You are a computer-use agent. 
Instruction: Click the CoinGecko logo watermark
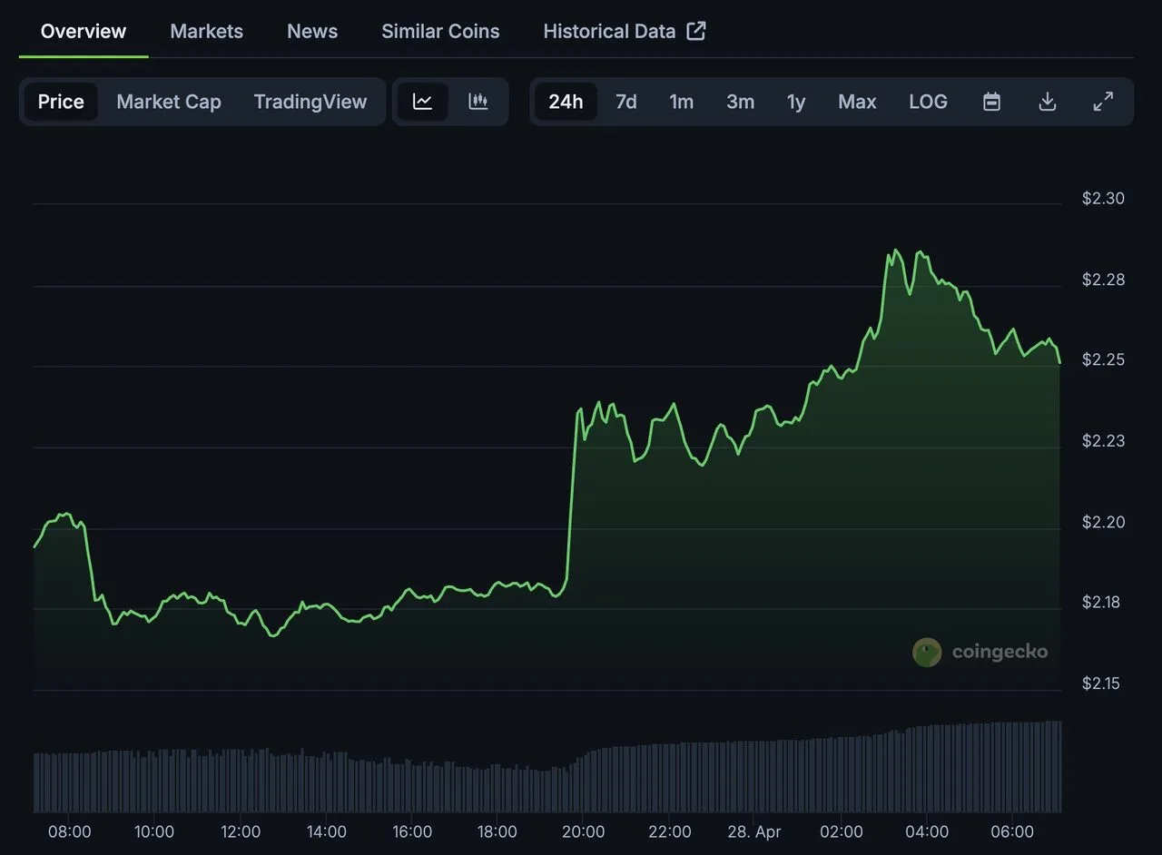click(x=980, y=652)
